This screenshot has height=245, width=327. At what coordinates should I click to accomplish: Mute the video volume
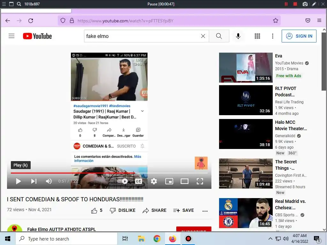tap(49, 181)
